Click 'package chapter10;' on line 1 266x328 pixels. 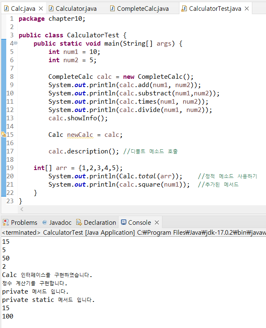[52, 19]
